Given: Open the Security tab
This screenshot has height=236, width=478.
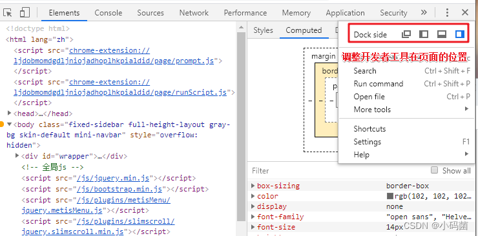Looking at the screenshot, I should (x=393, y=13).
